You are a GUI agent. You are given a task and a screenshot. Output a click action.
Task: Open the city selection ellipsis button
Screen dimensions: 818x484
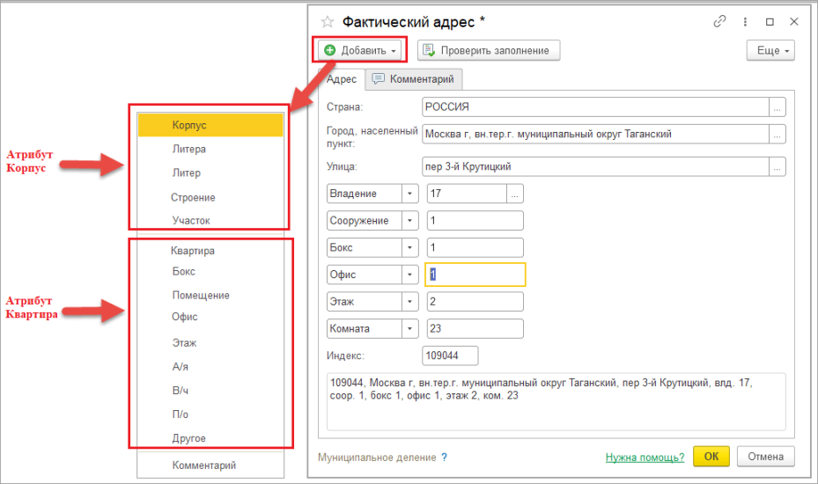point(777,134)
